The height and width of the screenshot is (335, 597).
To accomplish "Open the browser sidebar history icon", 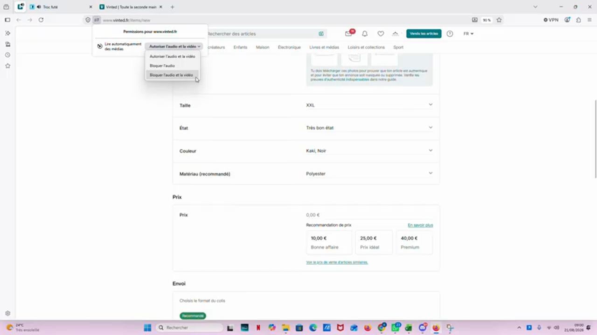I will [x=7, y=55].
